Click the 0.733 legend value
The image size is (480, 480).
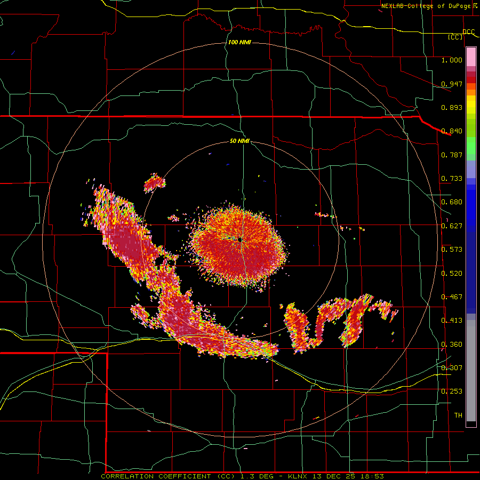point(452,178)
